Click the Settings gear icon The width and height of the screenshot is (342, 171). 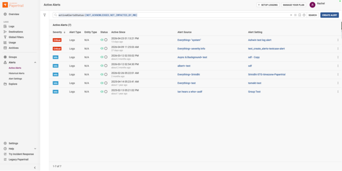click(5, 143)
